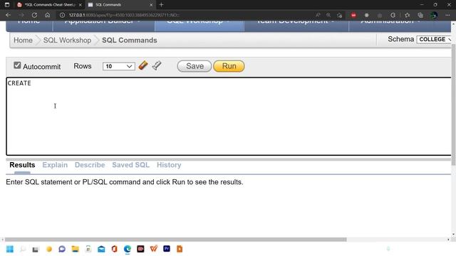Open a new browser tab
This screenshot has width=456, height=256.
pos(162,5)
